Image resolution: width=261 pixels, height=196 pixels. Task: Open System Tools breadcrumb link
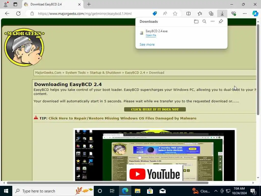point(75,73)
